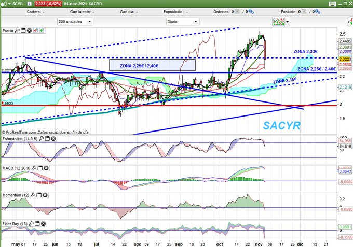Click the MACD (12 26 9) label
This screenshot has height=247, width=353.
17,168
